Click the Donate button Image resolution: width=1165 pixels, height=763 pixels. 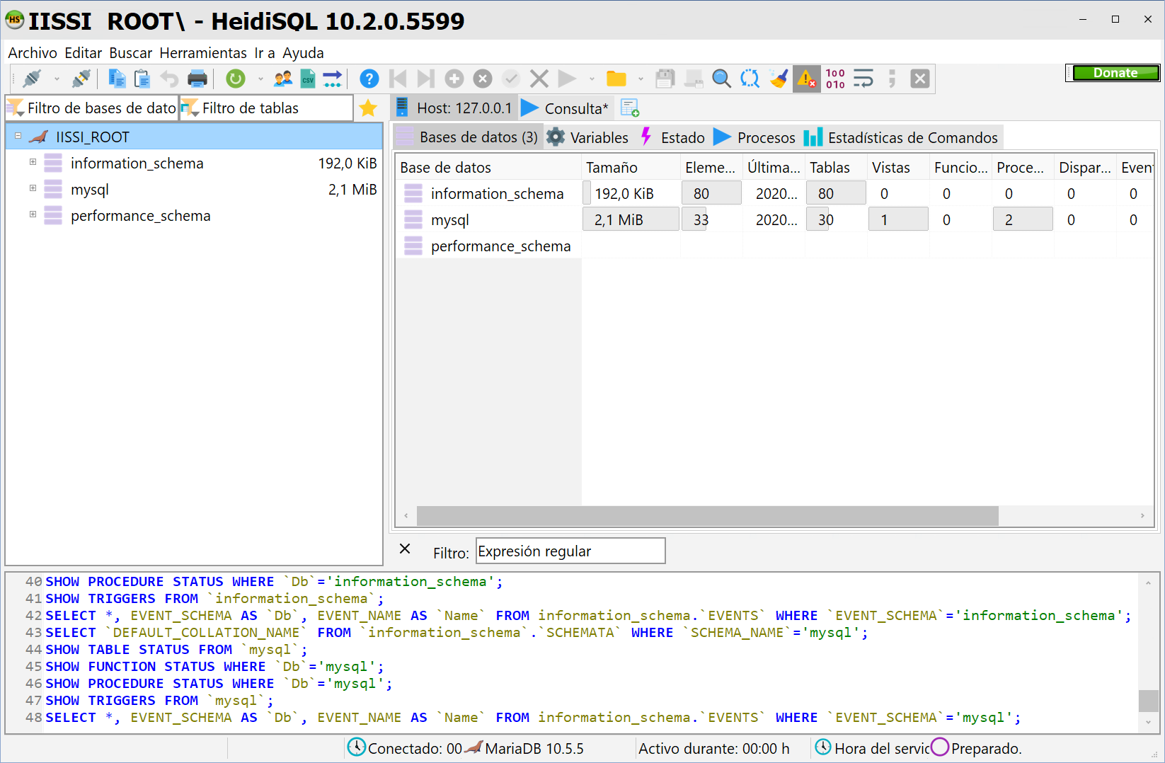(x=1115, y=73)
